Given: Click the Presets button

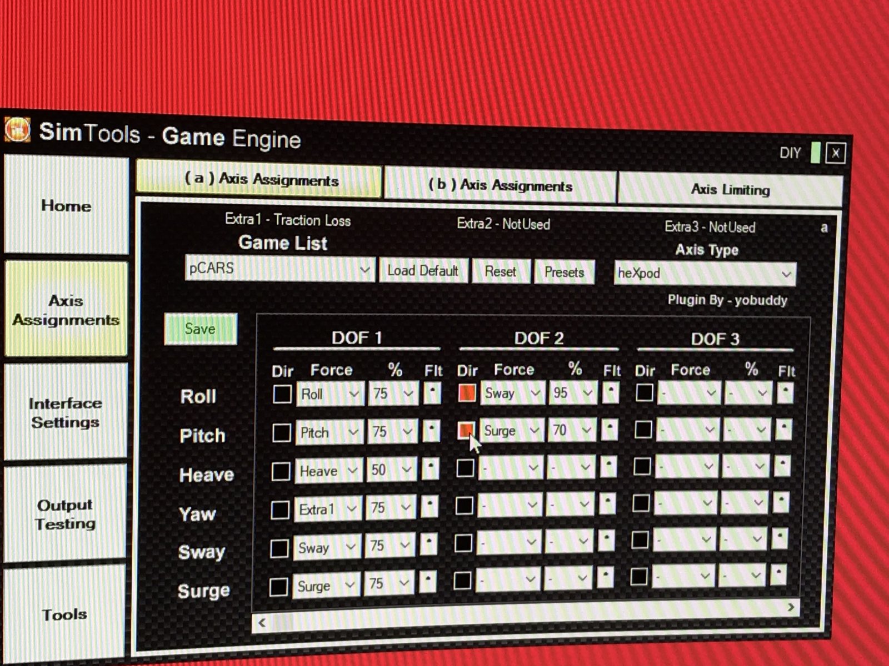Looking at the screenshot, I should click(564, 273).
